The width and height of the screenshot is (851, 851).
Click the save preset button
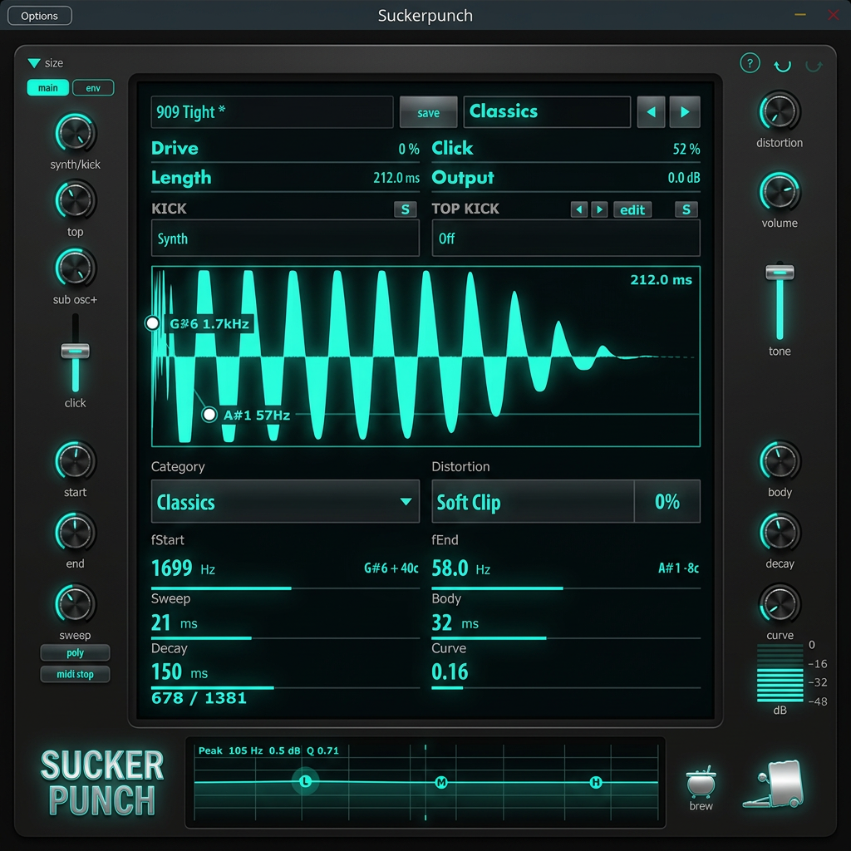428,112
